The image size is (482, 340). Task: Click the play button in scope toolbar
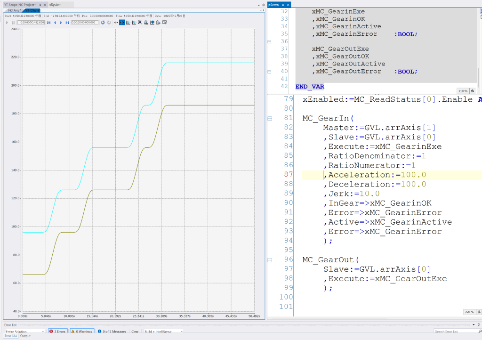click(7, 22)
